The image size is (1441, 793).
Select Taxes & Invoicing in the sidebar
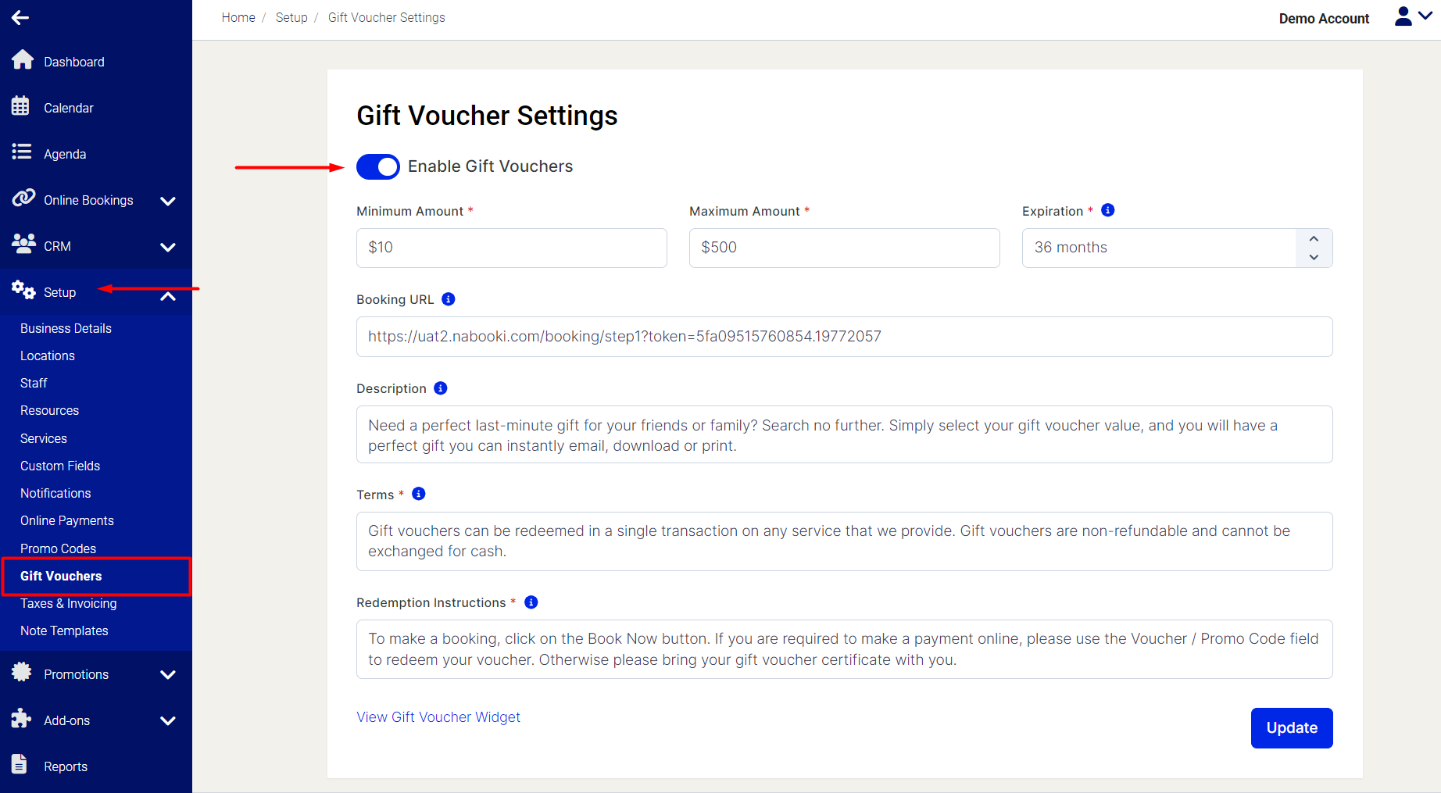coord(69,603)
